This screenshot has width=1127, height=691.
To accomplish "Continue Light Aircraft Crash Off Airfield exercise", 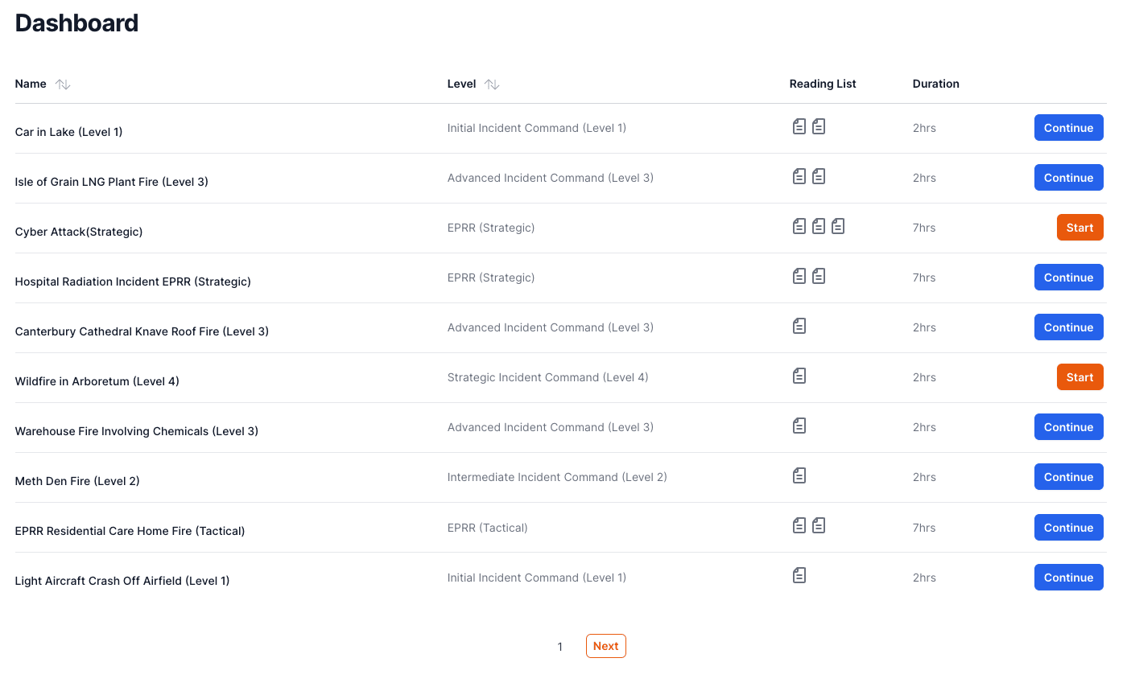I will pyautogui.click(x=1068, y=578).
